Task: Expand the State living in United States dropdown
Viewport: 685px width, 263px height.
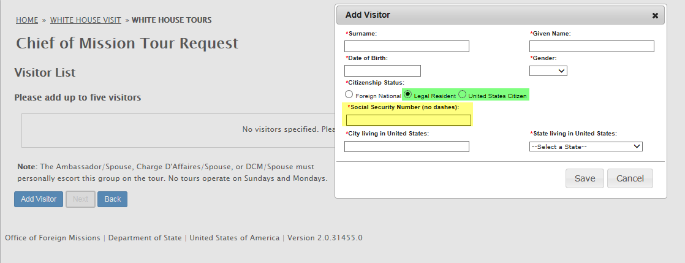Action: tap(585, 147)
